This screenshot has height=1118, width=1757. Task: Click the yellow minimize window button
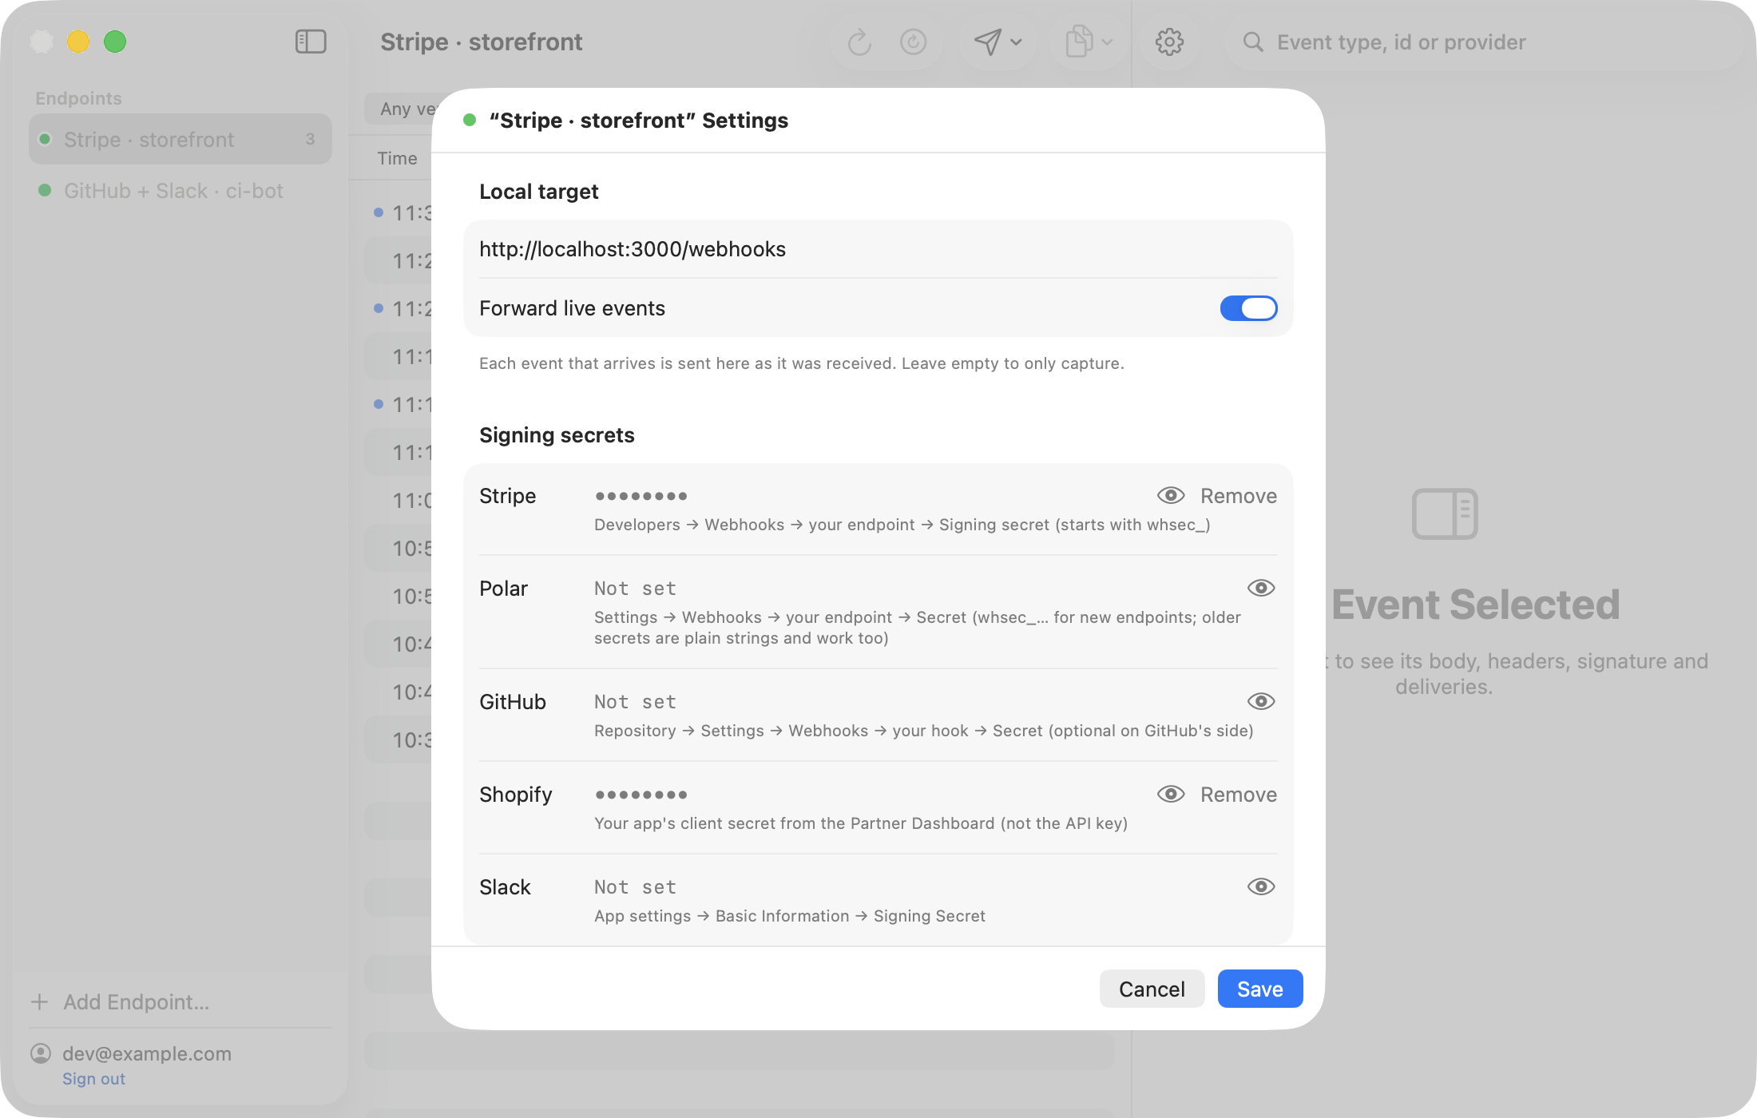(78, 42)
